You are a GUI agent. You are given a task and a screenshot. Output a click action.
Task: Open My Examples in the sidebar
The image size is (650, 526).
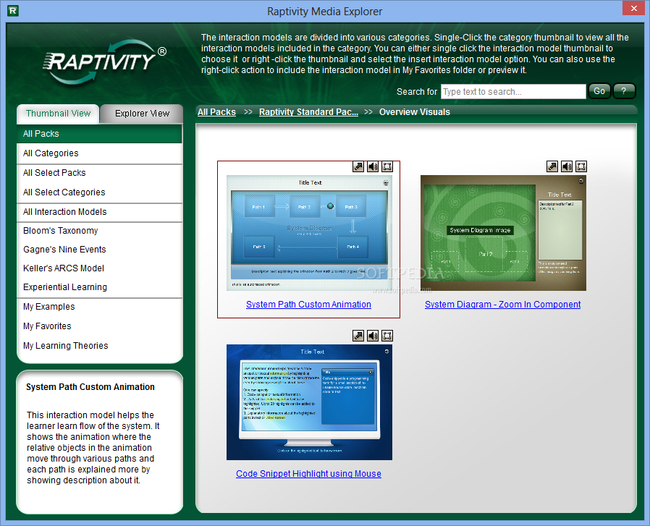[99, 307]
